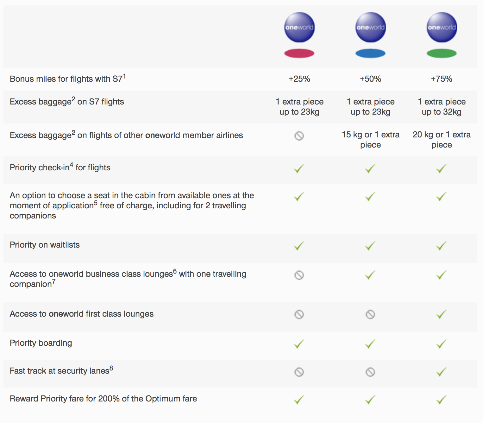Click the +75% bonus miles value

442,79
